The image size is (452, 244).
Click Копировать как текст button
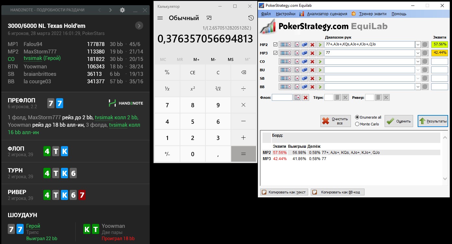coord(284,192)
